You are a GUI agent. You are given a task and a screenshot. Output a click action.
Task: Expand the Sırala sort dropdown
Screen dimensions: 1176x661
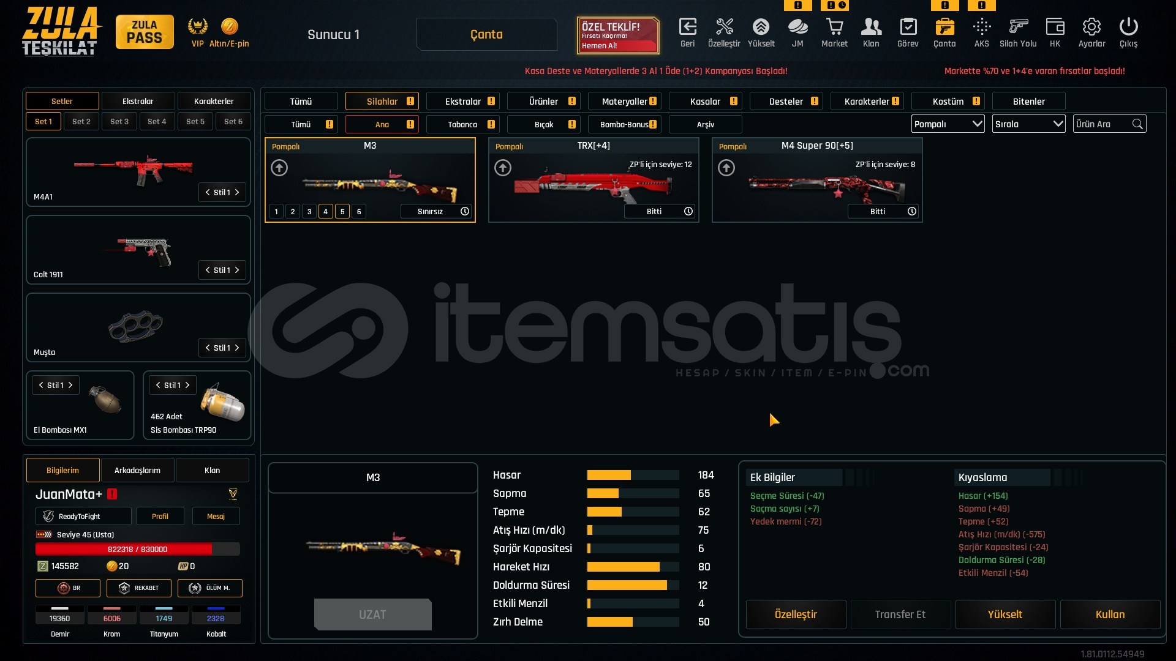[1028, 124]
